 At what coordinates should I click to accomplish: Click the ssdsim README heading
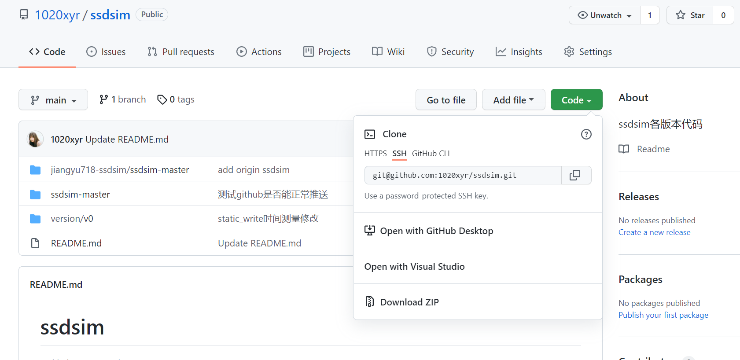click(72, 327)
